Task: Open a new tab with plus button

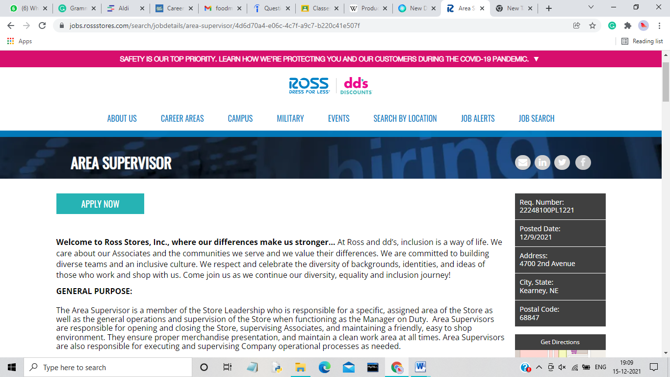Action: [549, 8]
